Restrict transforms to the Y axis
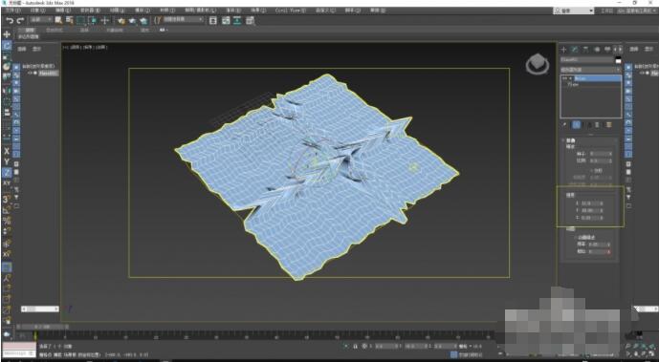 click(7, 162)
